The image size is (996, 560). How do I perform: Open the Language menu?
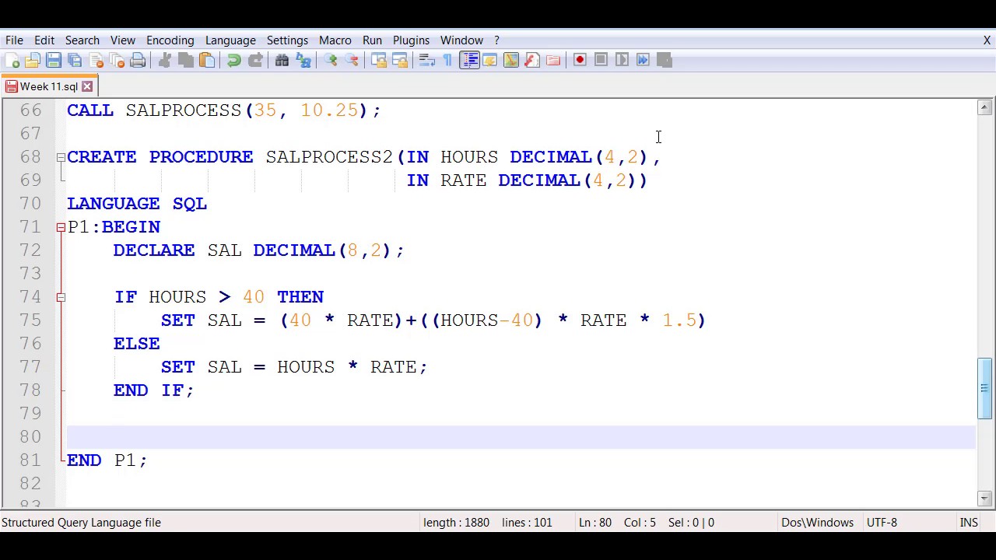(x=230, y=40)
